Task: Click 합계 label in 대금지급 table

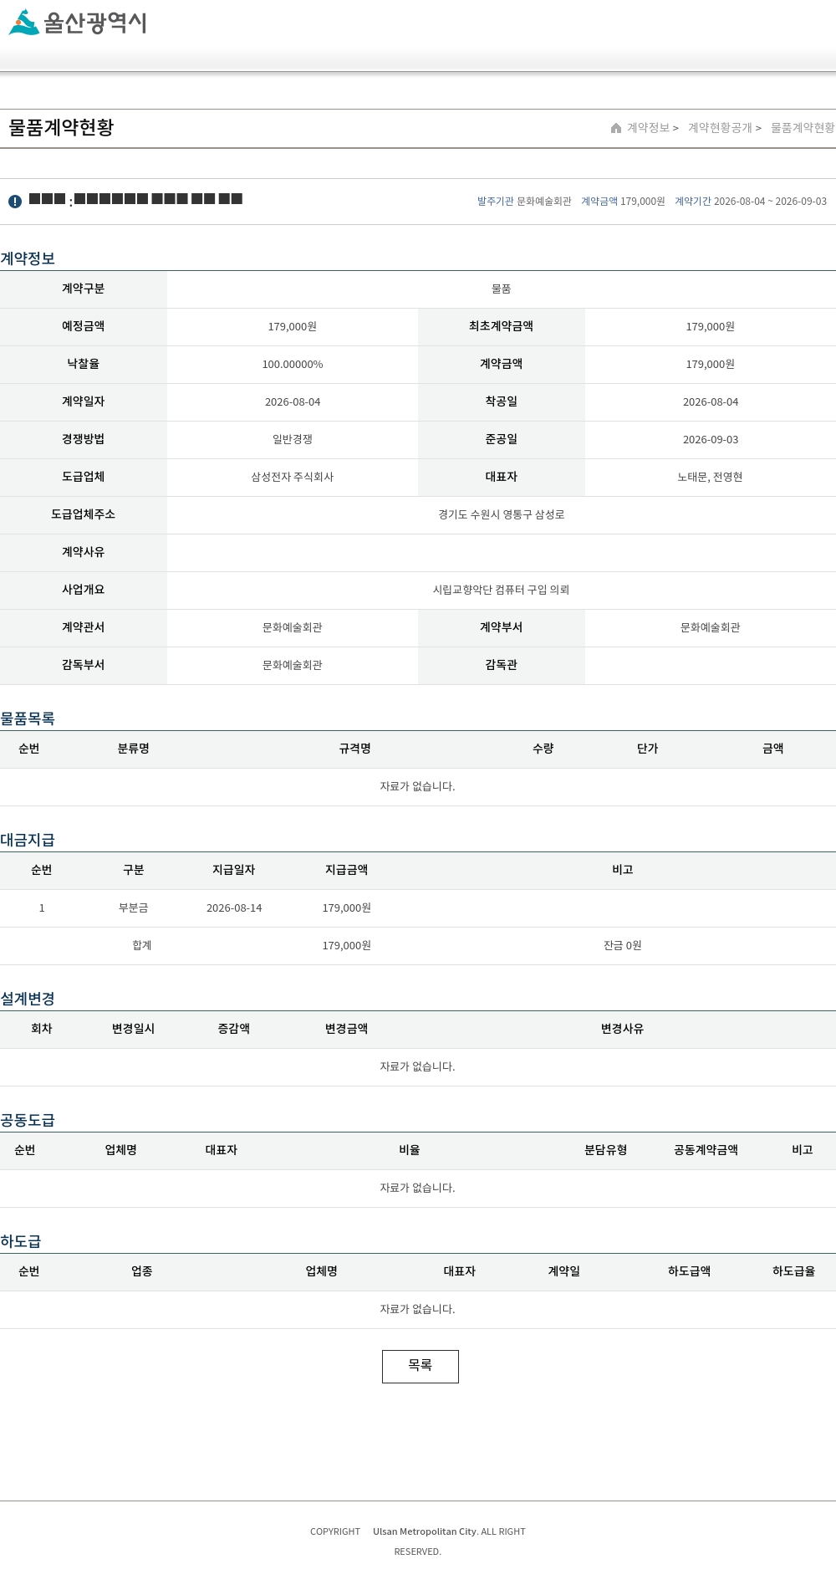Action: tap(142, 946)
